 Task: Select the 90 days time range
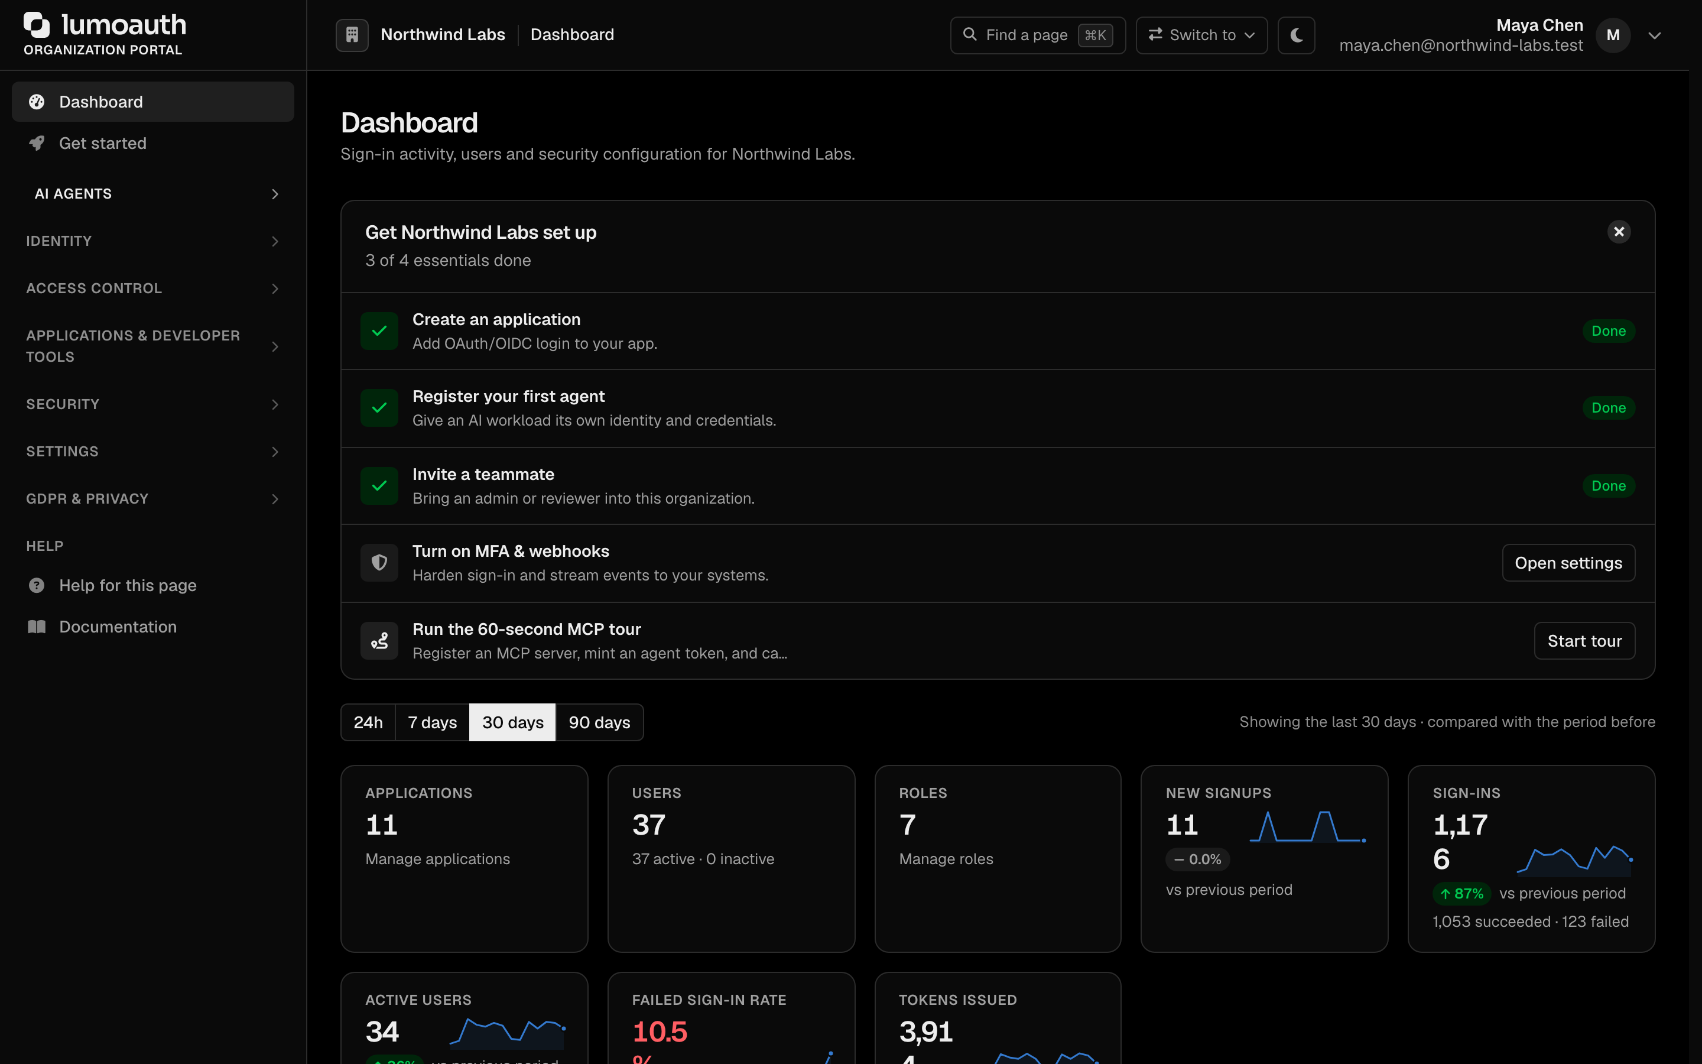(599, 722)
